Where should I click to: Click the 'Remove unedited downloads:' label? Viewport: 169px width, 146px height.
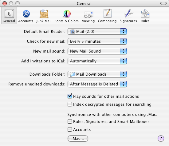point(37,84)
